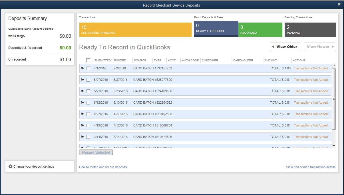This screenshot has width=344, height=195.
Task: Expand the 5/12/2016 card batch row
Action: [83, 102]
